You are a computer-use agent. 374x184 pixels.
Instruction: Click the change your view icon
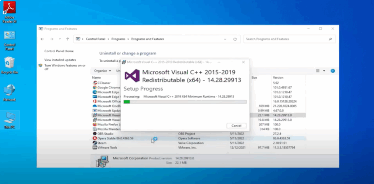point(317,71)
